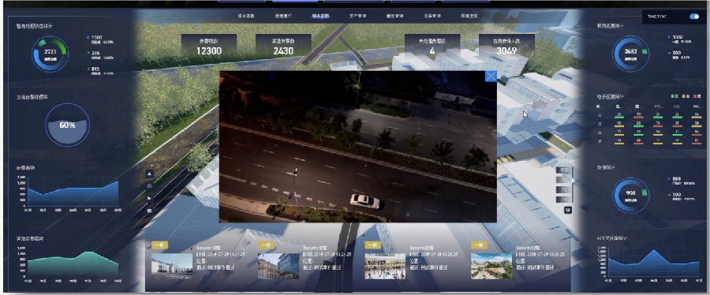Click the 60% alarm handling gauge
Viewport: 710px width, 295px height.
[x=67, y=125]
